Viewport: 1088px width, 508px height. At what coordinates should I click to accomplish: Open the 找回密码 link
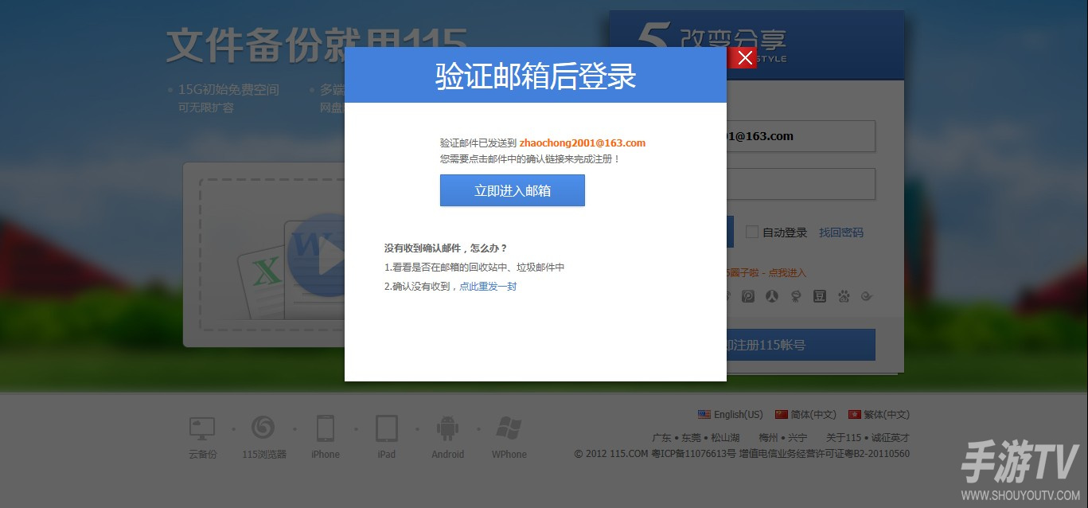coord(841,233)
